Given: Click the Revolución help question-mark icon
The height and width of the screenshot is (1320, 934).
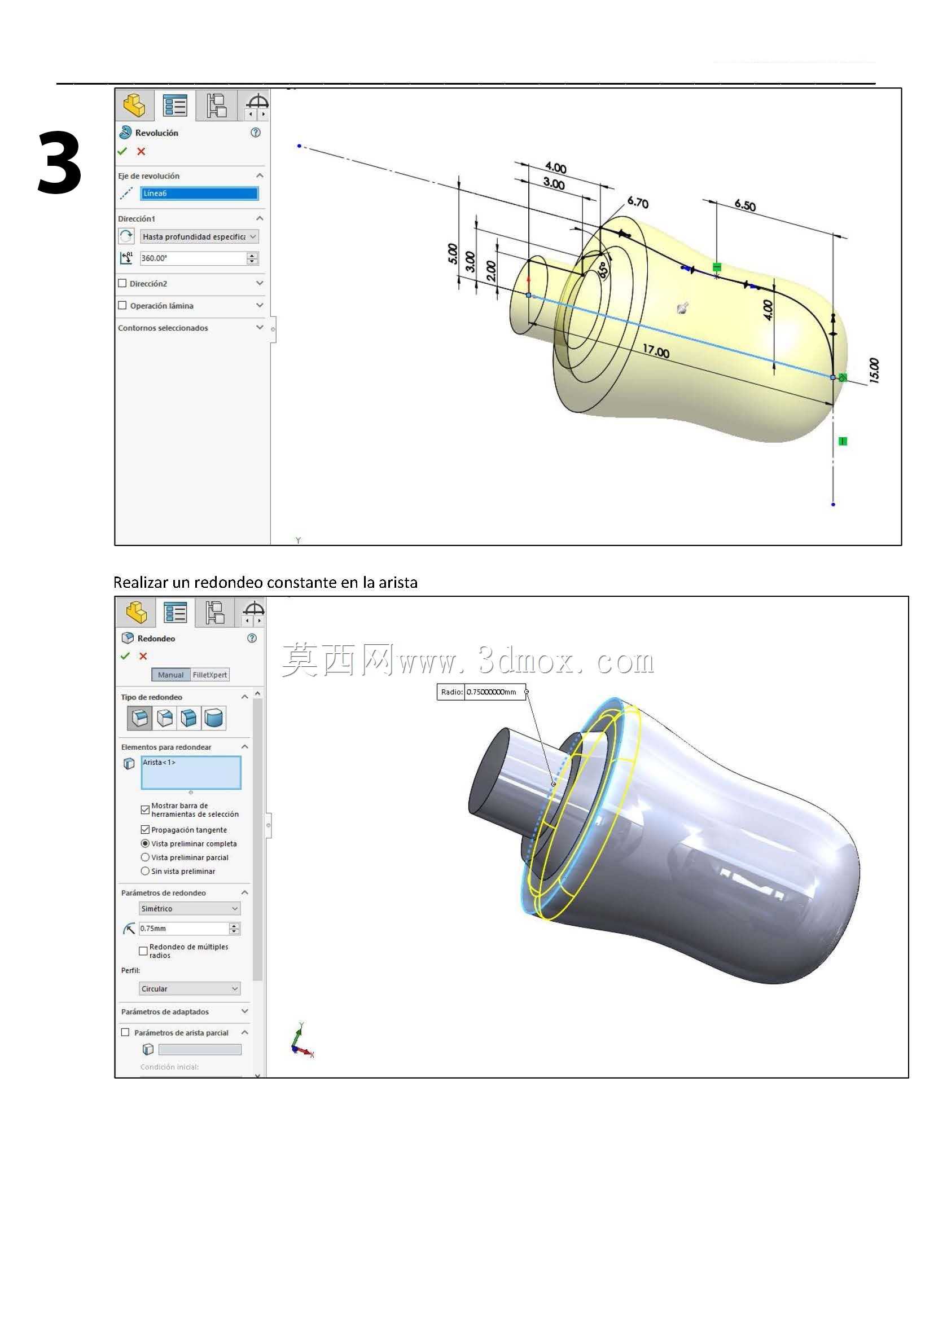Looking at the screenshot, I should [256, 133].
